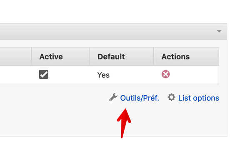
Task: Uncheck the Active checkbox in the row
Action: click(x=43, y=74)
